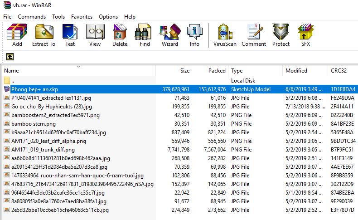358x220 pixels.
Task: Click the View file toolbar icon
Action: point(95,32)
